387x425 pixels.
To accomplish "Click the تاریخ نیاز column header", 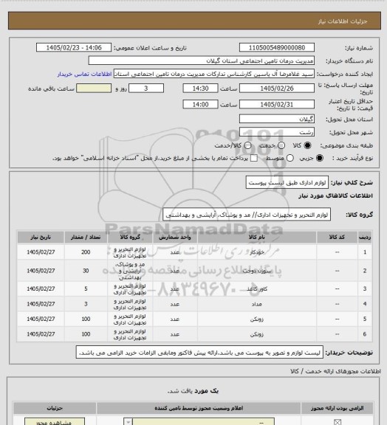I will point(41,237).
